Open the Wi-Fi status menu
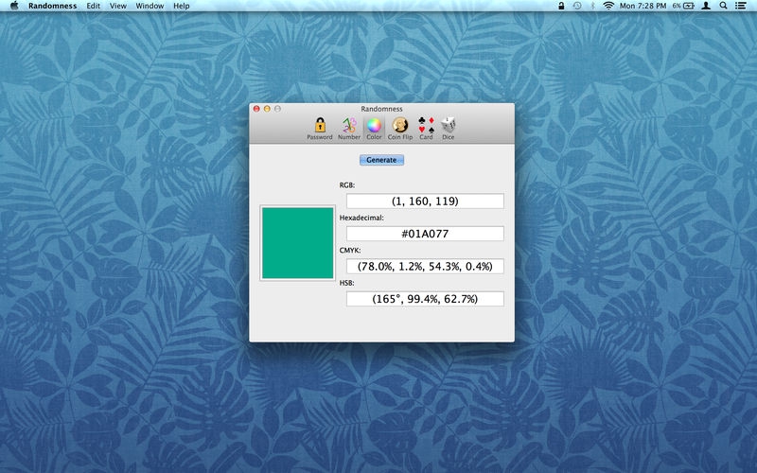This screenshot has height=473, width=757. pos(607,6)
